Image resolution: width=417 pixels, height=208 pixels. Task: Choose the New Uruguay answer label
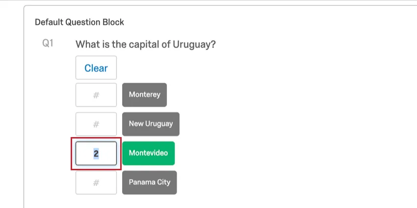[151, 124]
